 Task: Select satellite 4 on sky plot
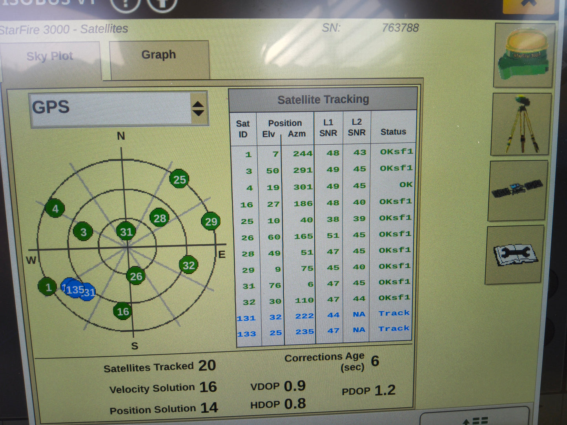pyautogui.click(x=55, y=209)
